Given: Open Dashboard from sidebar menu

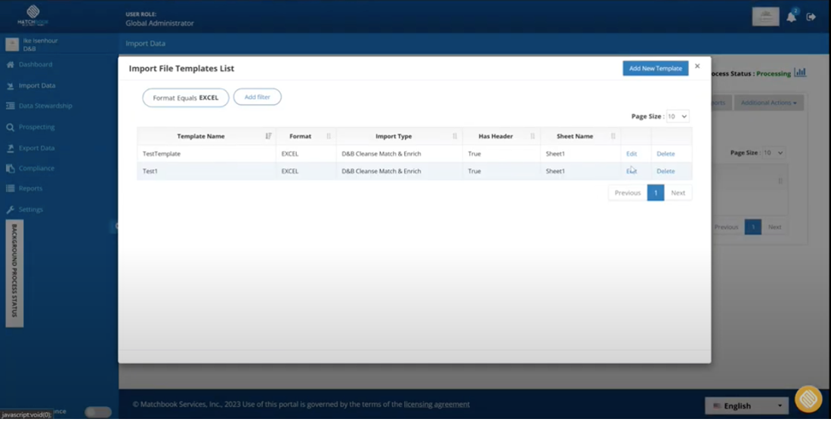Looking at the screenshot, I should point(36,65).
